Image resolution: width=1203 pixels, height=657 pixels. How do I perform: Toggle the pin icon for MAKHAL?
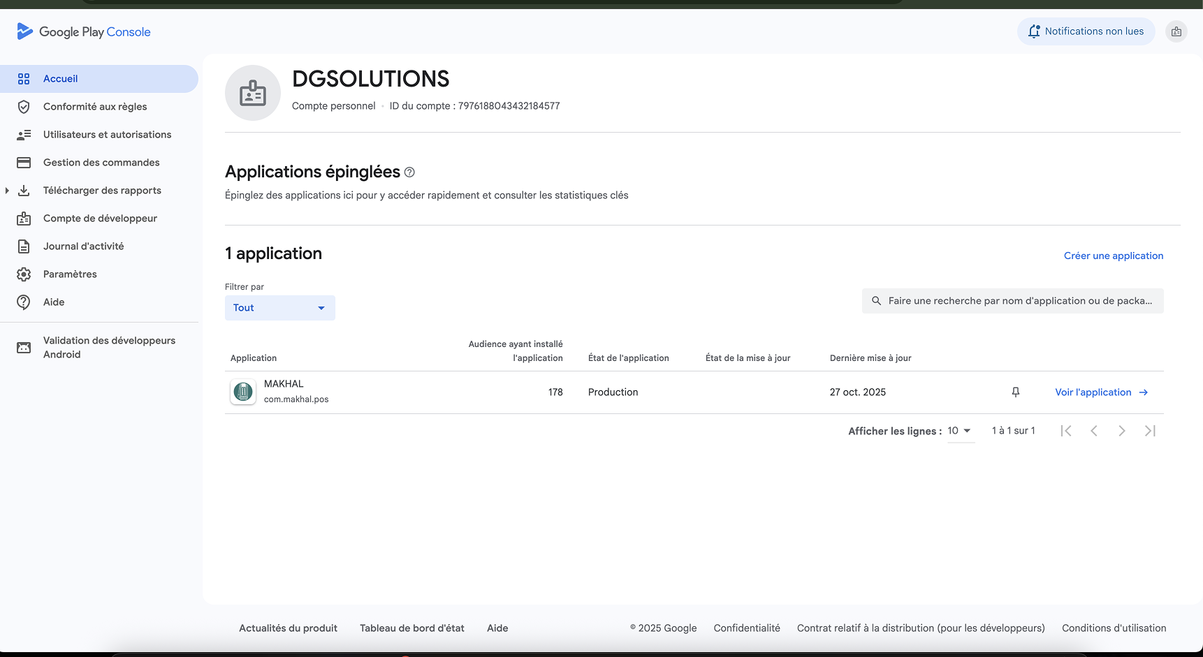point(1016,392)
